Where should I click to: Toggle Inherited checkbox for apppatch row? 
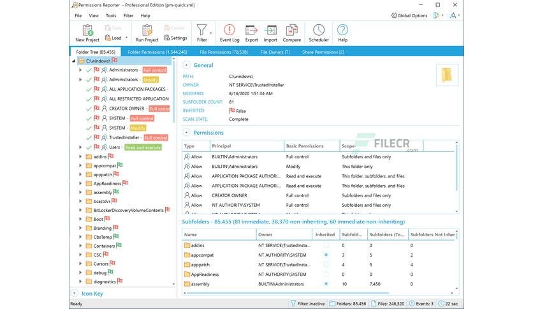click(x=326, y=264)
